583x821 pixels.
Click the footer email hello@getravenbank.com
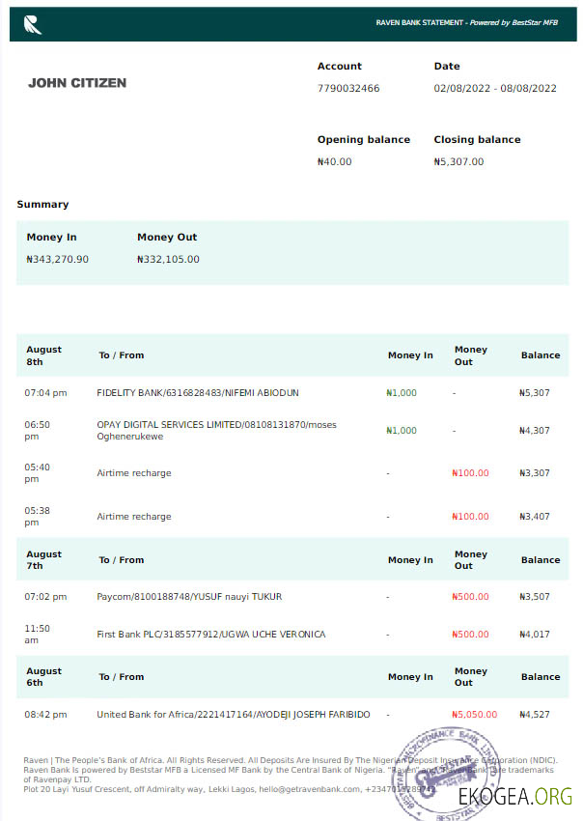[309, 789]
